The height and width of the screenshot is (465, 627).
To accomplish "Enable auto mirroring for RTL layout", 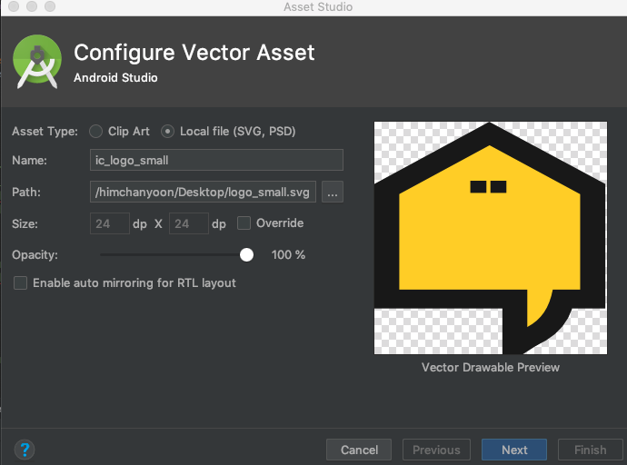I will [20, 282].
